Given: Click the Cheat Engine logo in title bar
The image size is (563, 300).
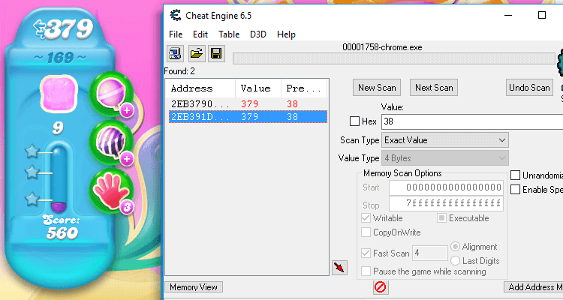Looking at the screenshot, I should (x=176, y=16).
